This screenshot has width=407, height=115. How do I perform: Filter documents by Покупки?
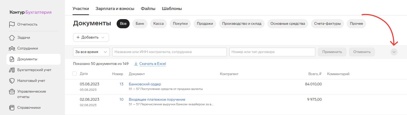[180, 23]
